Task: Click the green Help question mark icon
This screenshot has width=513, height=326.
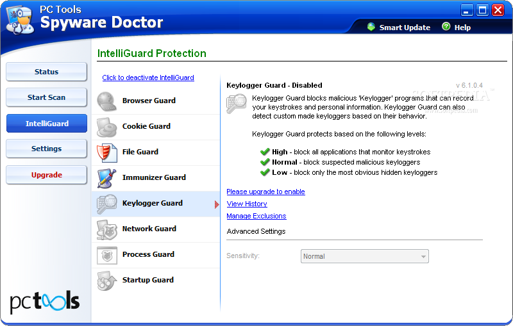Action: 446,26
